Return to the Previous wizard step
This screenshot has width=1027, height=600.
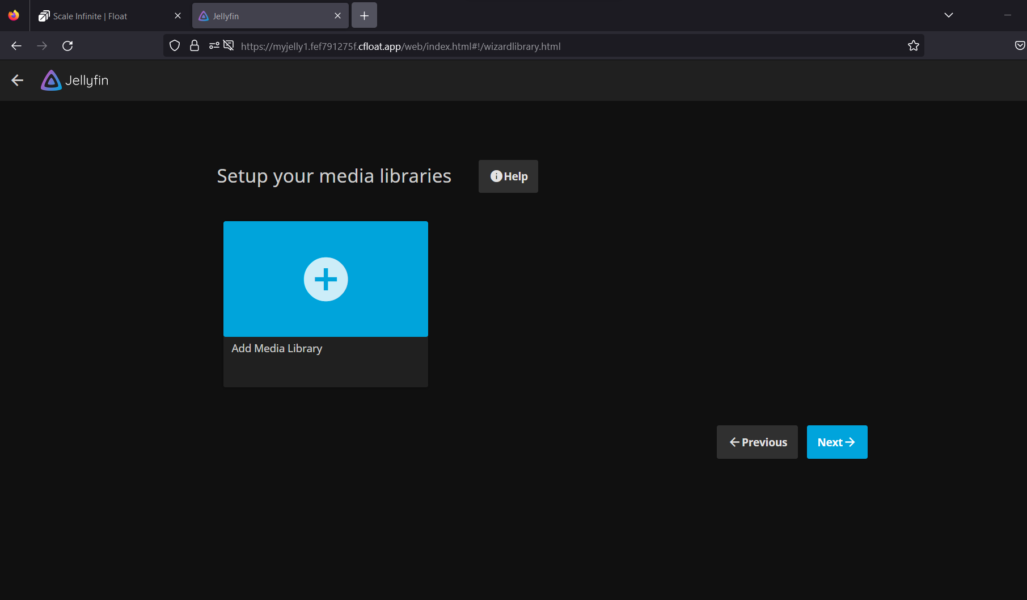[x=757, y=442]
